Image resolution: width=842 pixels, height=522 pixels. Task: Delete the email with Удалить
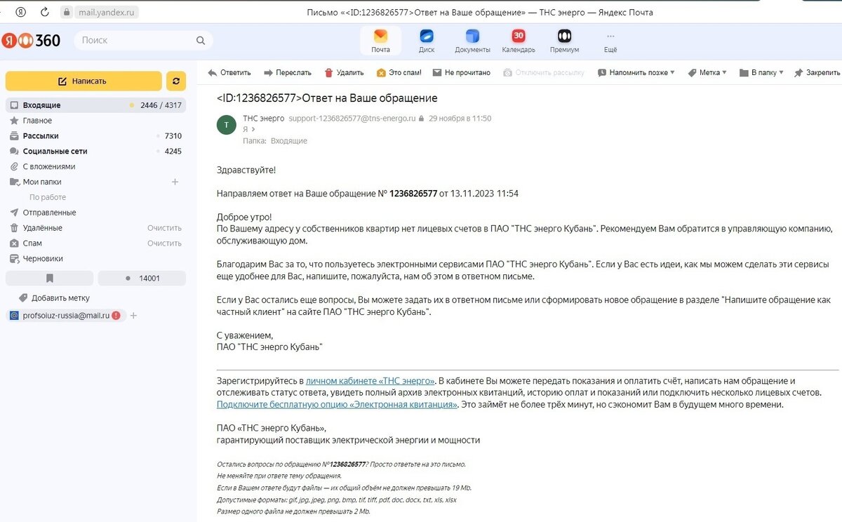[x=344, y=72]
